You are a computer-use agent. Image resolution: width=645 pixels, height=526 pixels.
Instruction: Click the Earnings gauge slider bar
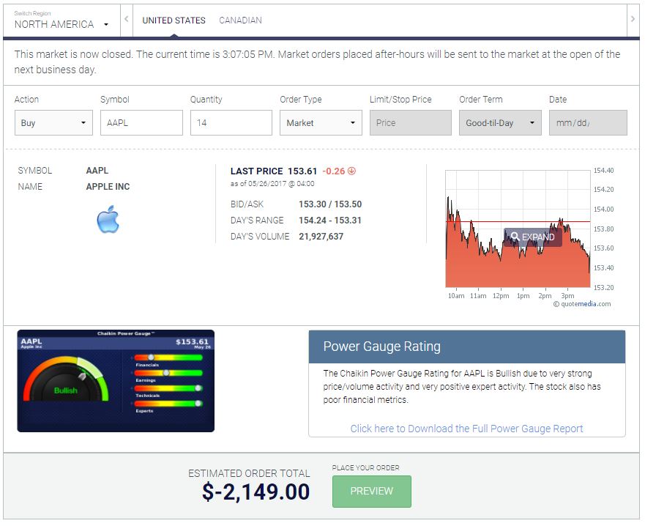pos(168,373)
